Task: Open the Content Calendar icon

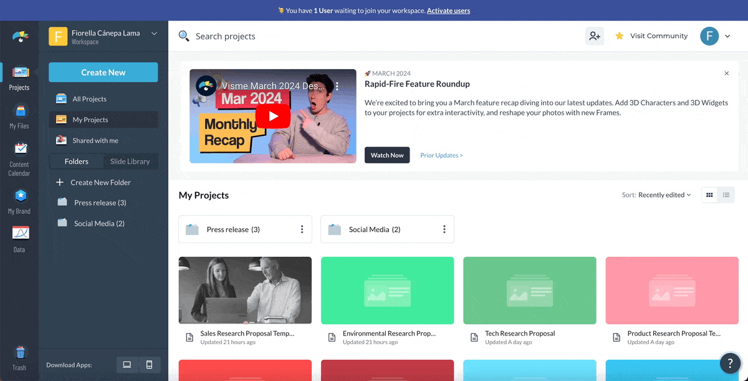Action: (19, 158)
